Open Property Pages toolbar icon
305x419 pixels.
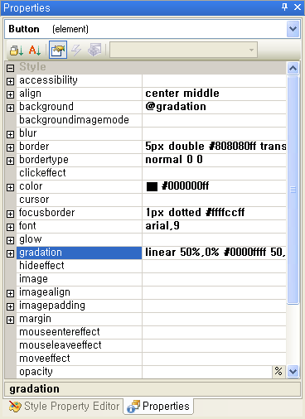[94, 50]
